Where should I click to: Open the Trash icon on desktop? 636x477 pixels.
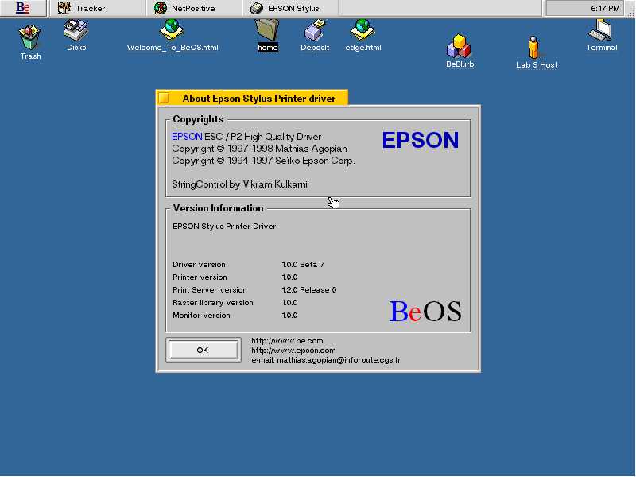pyautogui.click(x=29, y=37)
